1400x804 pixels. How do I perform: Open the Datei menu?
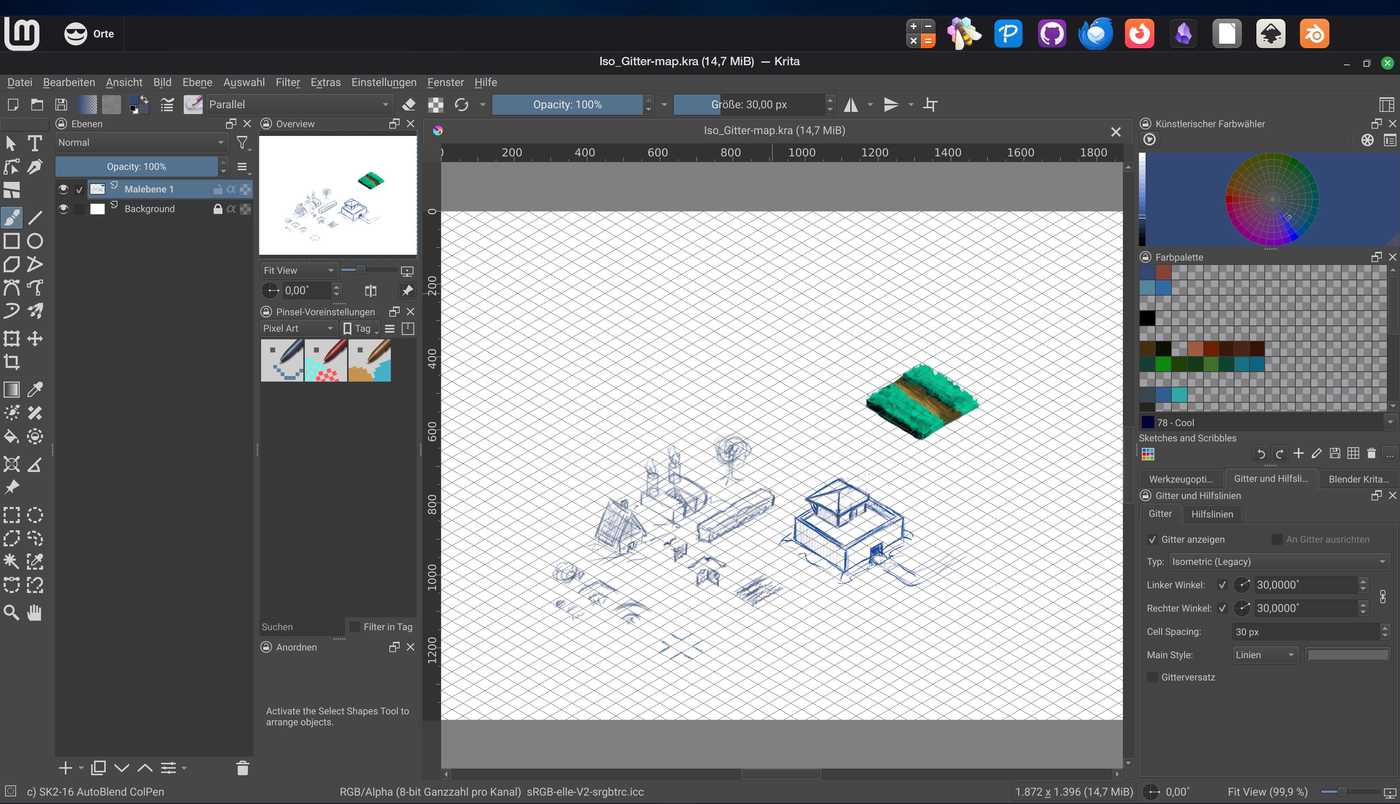[x=19, y=82]
